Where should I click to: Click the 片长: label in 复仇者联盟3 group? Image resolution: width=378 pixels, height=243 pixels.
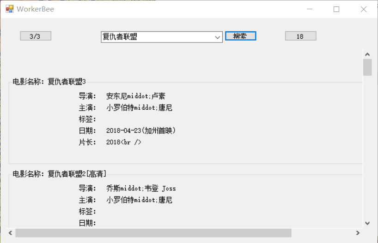(x=87, y=142)
